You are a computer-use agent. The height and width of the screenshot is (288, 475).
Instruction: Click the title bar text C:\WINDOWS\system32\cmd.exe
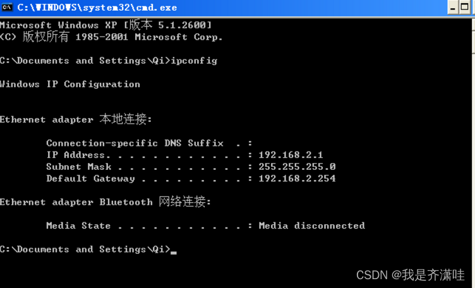tap(97, 8)
